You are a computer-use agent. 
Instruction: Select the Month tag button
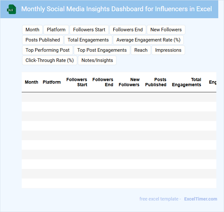pyautogui.click(x=32, y=30)
